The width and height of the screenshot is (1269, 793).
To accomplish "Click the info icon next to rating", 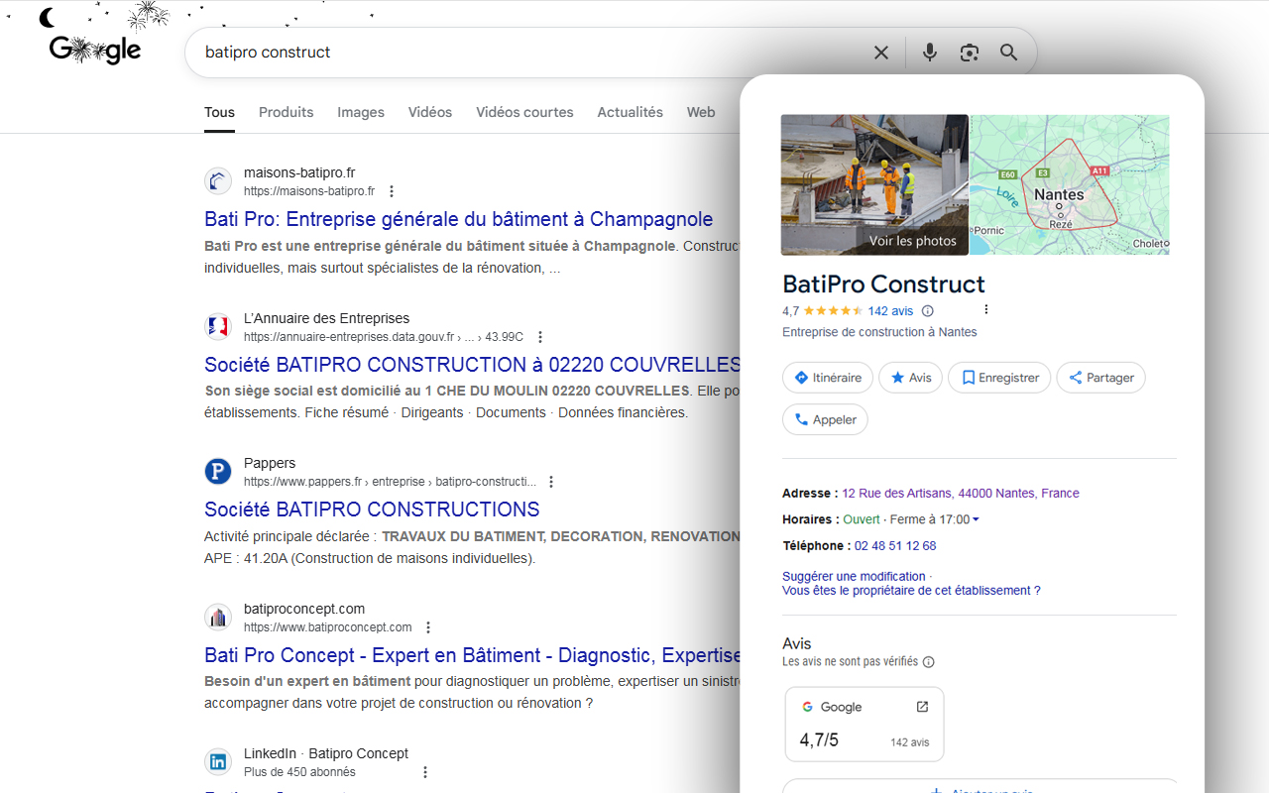I will click(928, 311).
